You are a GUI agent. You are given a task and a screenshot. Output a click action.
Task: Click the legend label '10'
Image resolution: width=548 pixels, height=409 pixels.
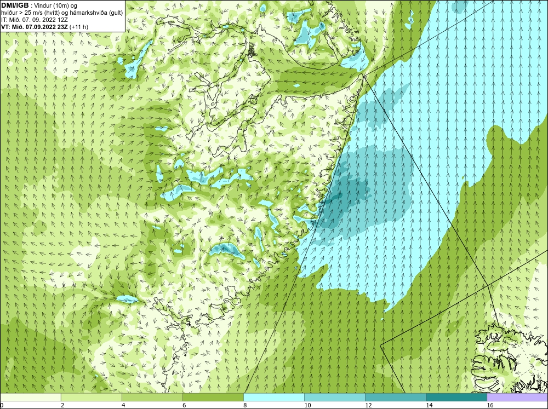click(x=307, y=405)
